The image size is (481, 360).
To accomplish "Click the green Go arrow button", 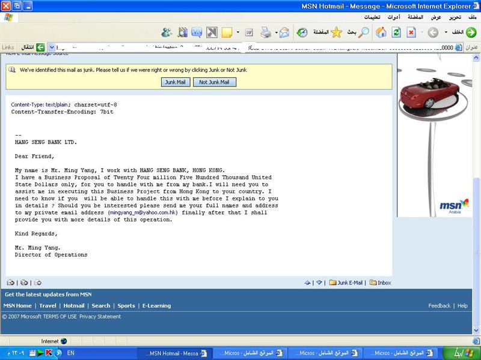I will pos(40,47).
